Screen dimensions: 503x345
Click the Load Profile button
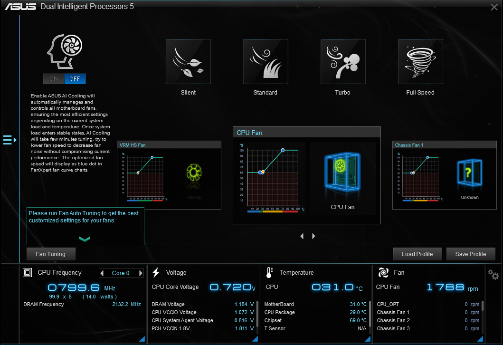(x=417, y=254)
